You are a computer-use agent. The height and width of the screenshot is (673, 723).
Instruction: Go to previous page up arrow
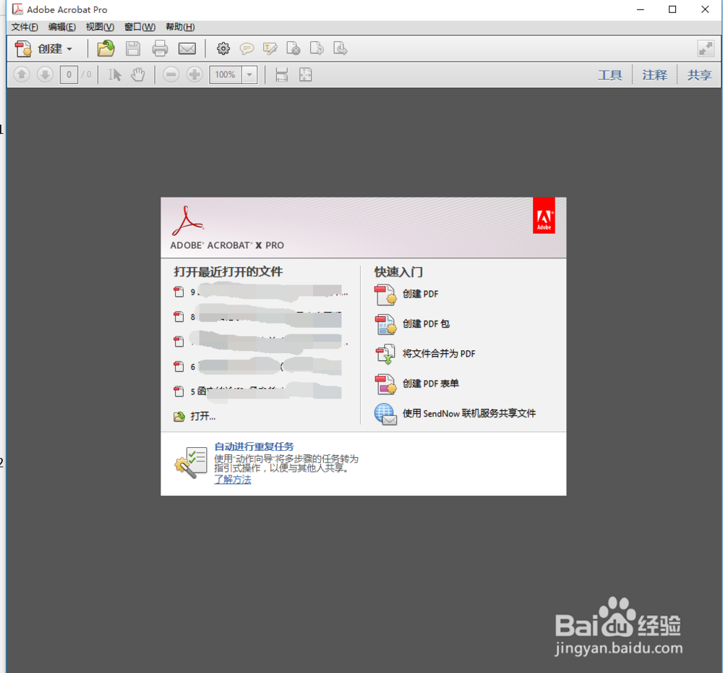22,75
